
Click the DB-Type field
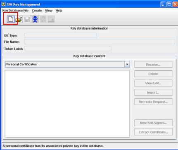pyautogui.click(x=61, y=35)
